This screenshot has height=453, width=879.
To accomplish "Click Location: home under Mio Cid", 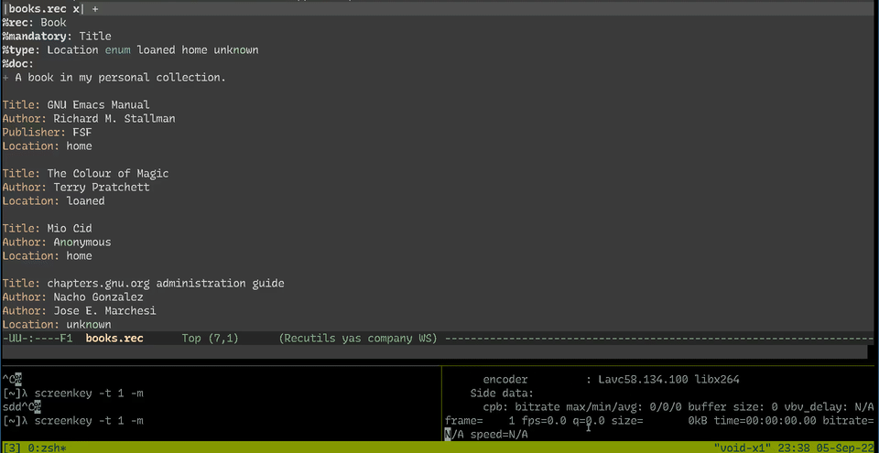I will coord(47,255).
